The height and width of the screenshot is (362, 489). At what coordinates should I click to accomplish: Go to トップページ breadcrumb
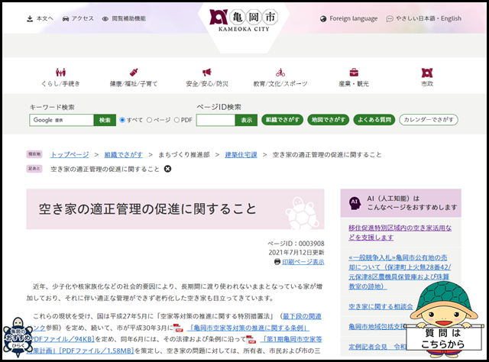[70, 155]
